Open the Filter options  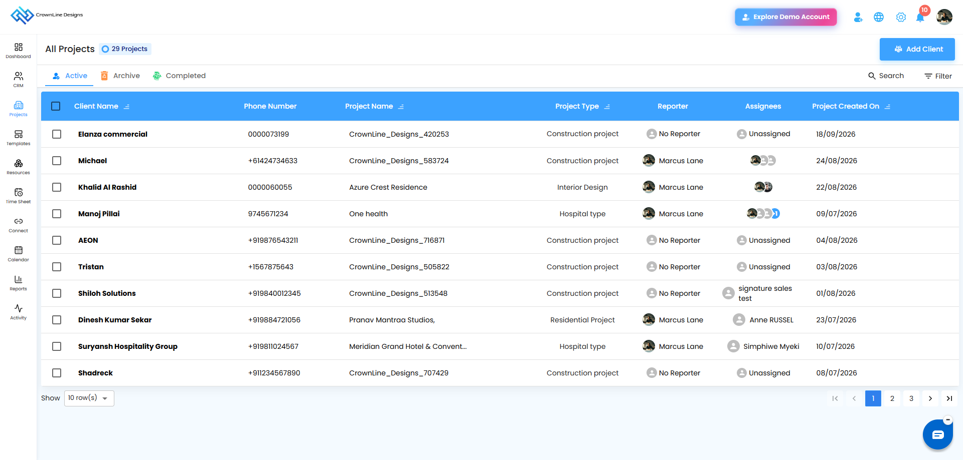pyautogui.click(x=938, y=76)
